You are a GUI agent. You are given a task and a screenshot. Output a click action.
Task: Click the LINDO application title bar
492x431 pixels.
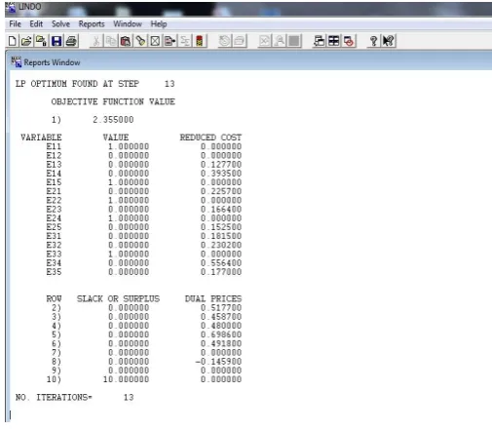248,9
